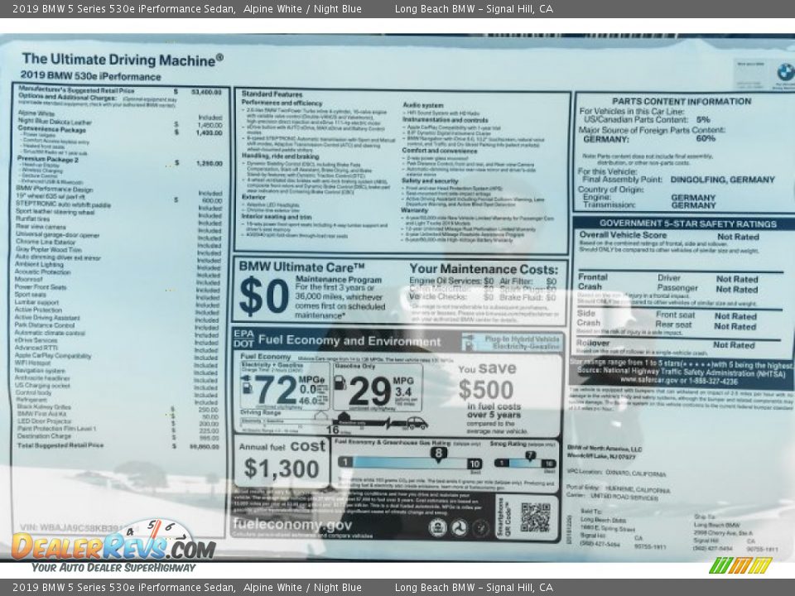Click the '72 MPGe' rating

(291, 390)
